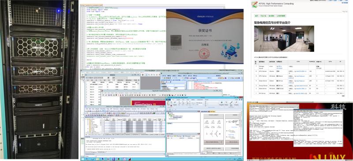Toggle the Warnings filter in messages panel
Screen dimensions: 353x161
click(x=178, y=136)
